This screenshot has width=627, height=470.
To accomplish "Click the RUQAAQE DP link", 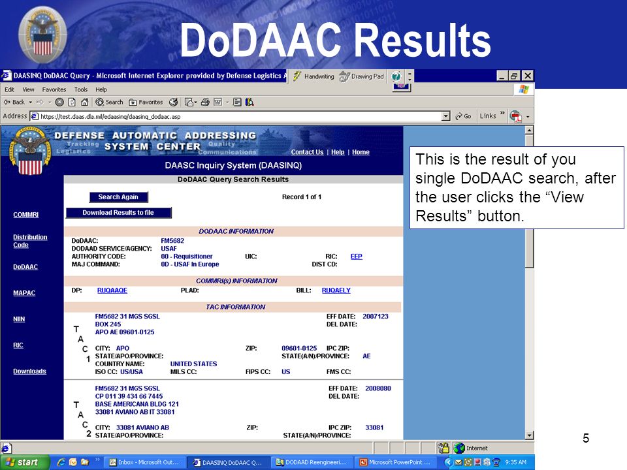I will coord(112,290).
